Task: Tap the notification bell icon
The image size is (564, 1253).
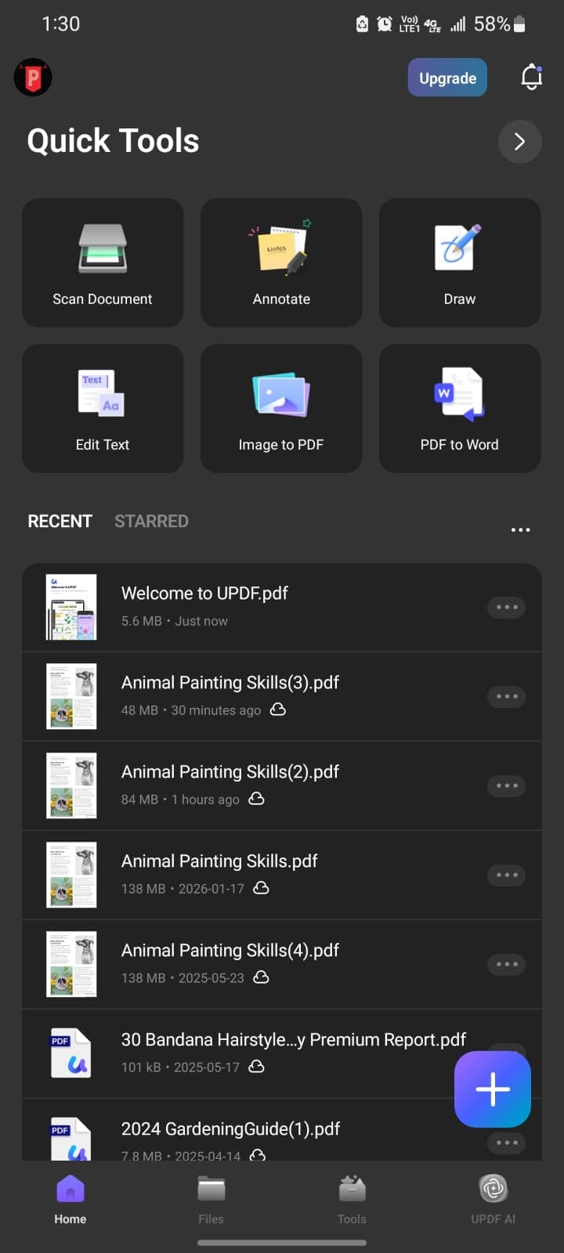Action: pyautogui.click(x=532, y=78)
